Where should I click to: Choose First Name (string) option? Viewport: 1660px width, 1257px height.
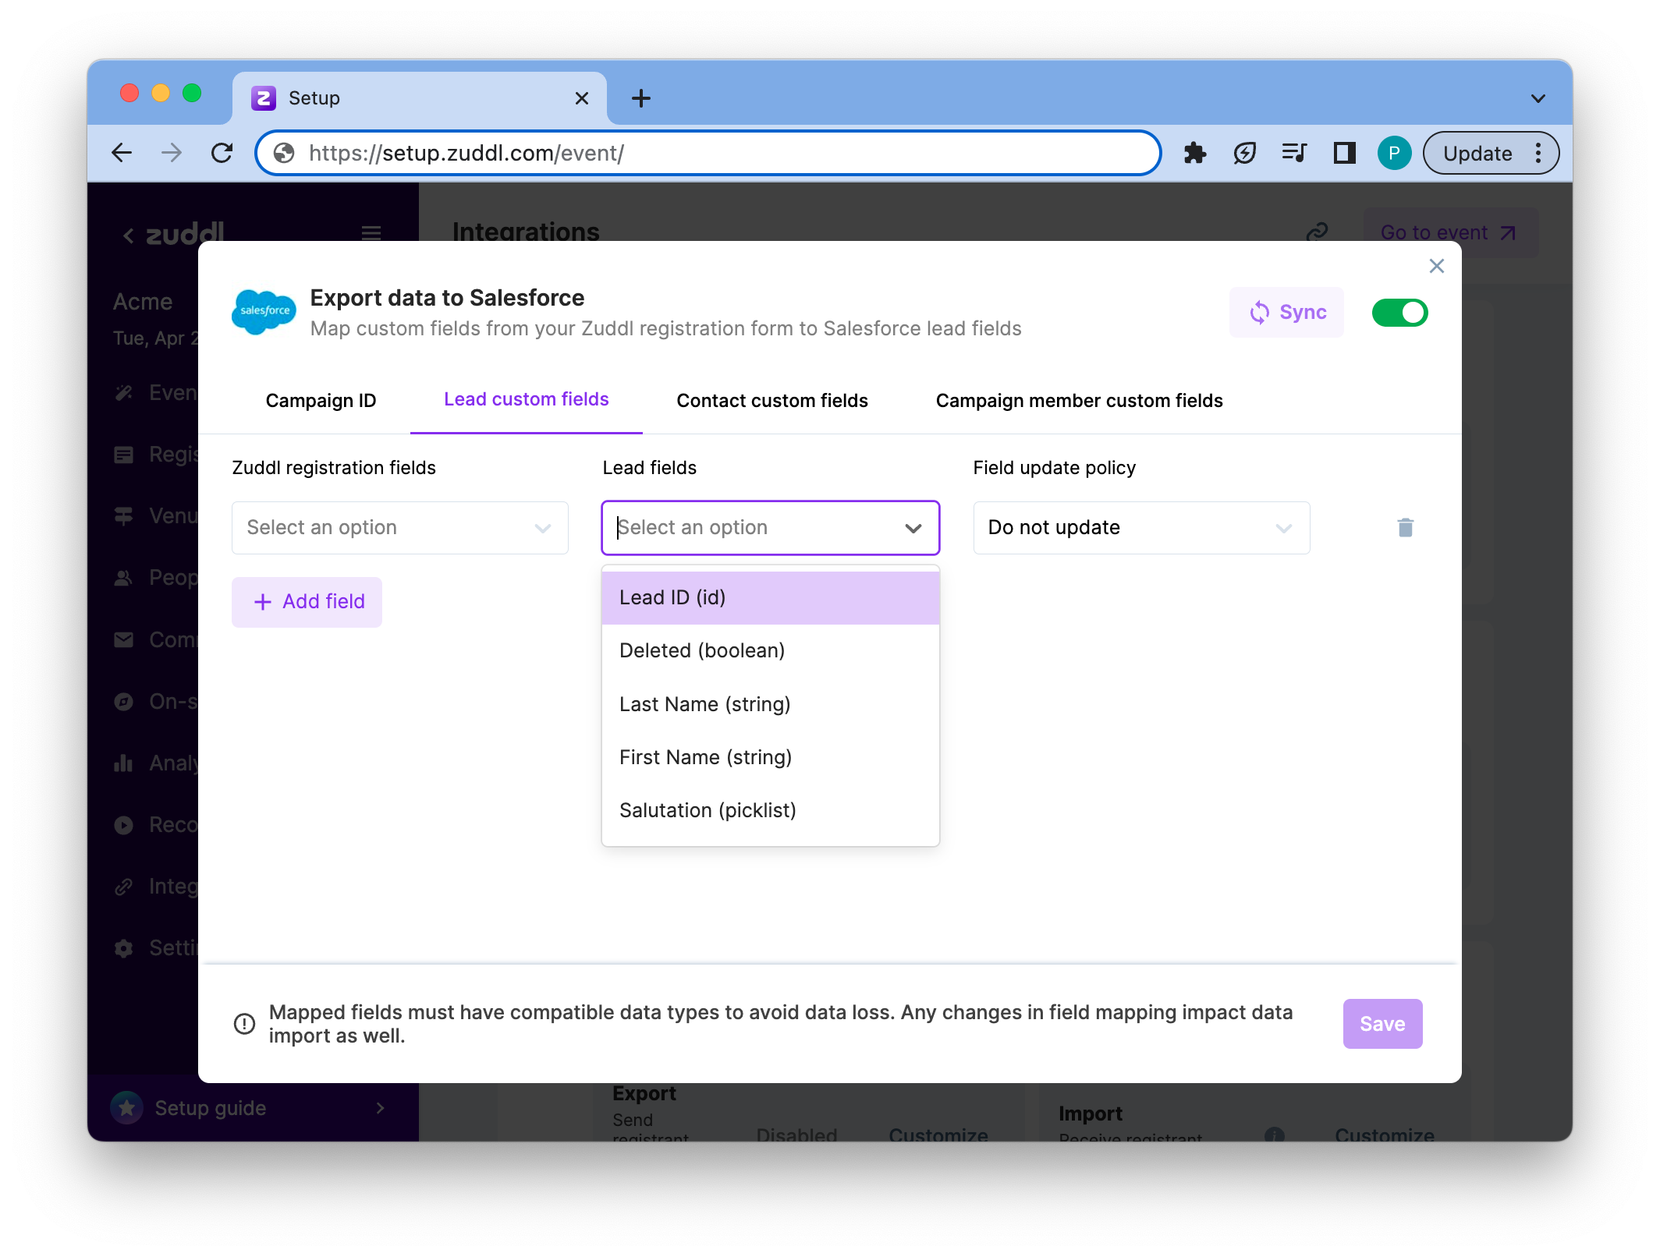tap(771, 758)
